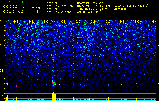
Task: Click the 1025 time marker
Action: 77,22
